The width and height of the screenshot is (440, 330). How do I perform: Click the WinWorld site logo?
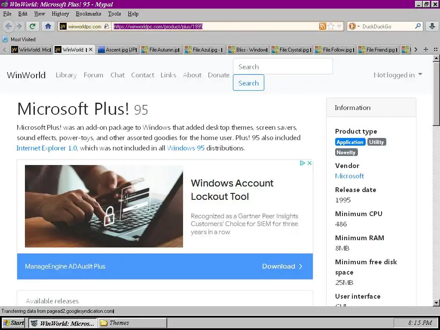(x=26, y=75)
